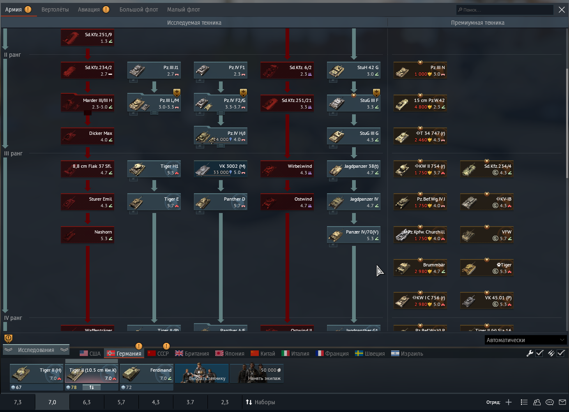Click the squad invite plus icon
Viewport: 569px width, 412px height.
509,402
